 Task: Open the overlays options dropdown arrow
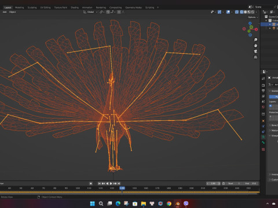pyautogui.click(x=232, y=12)
